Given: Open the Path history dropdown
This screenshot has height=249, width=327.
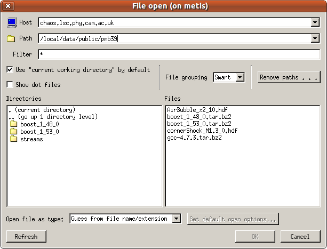Looking at the screenshot, I should [x=315, y=38].
